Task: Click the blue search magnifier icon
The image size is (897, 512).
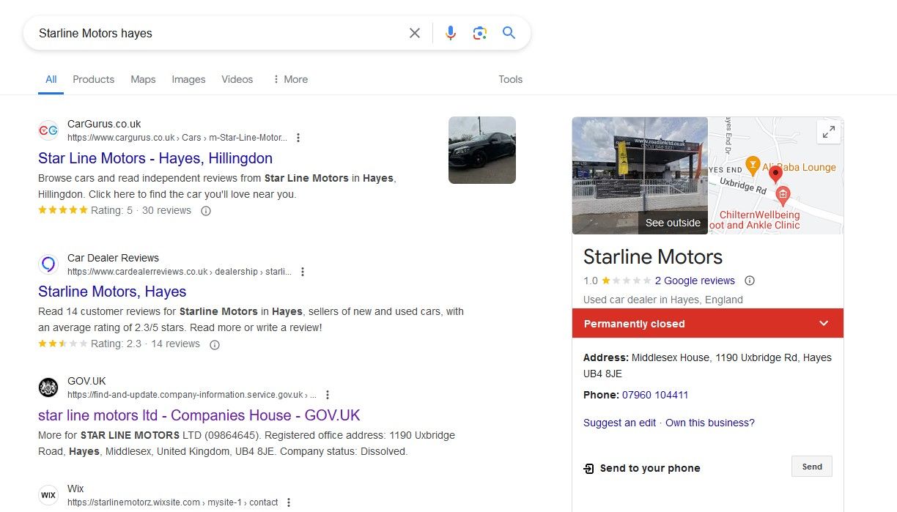Action: pyautogui.click(x=509, y=33)
